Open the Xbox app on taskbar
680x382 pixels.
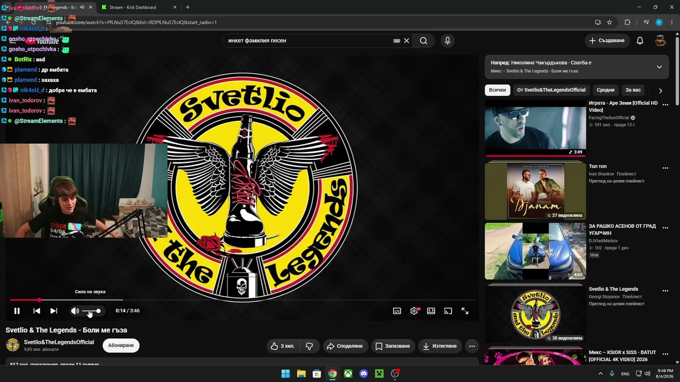[x=348, y=374]
